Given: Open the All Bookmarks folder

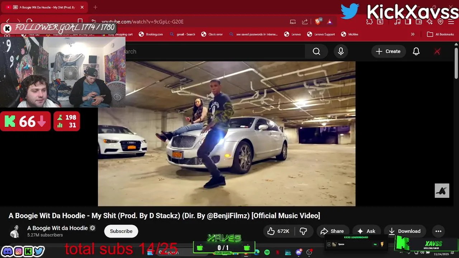Looking at the screenshot, I should coord(441,34).
